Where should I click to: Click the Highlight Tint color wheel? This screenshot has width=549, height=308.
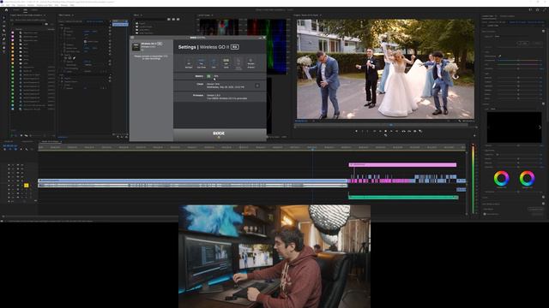point(527,179)
